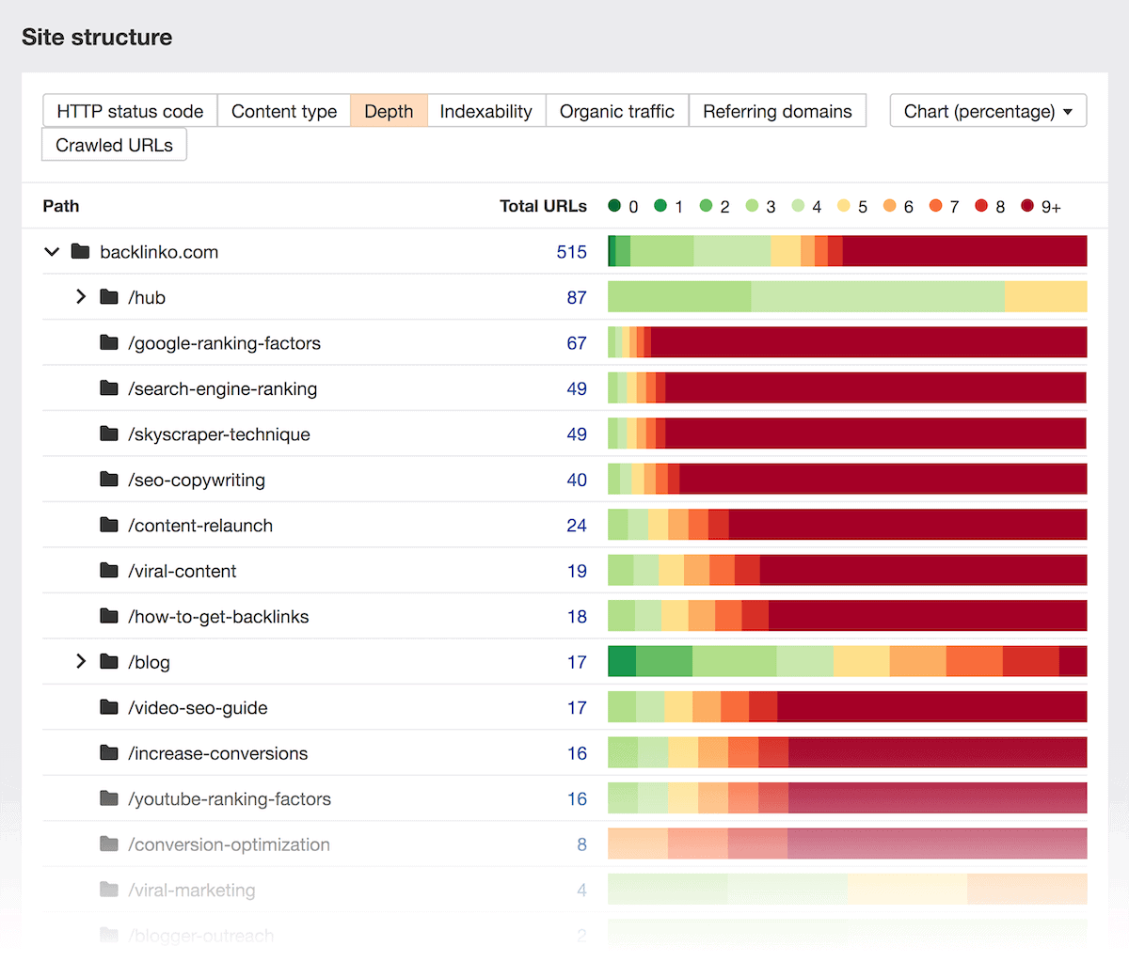Select the /increase-conversions path label

tap(218, 753)
